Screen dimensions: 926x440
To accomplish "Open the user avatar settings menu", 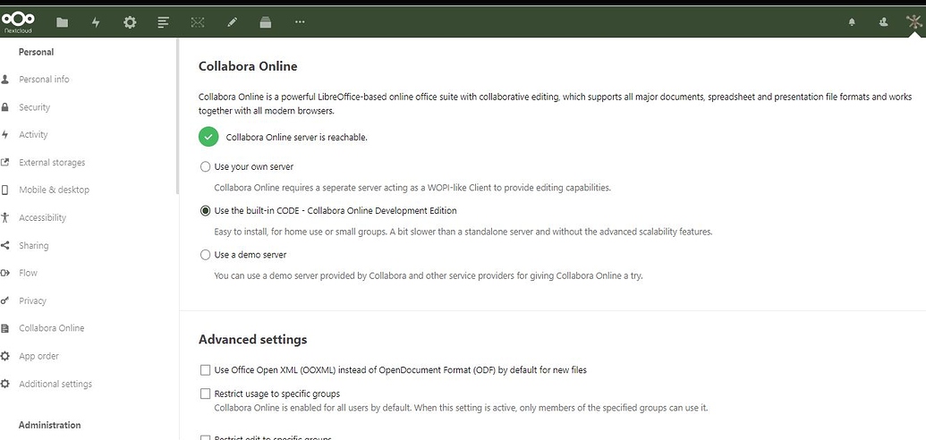I will pos(913,22).
